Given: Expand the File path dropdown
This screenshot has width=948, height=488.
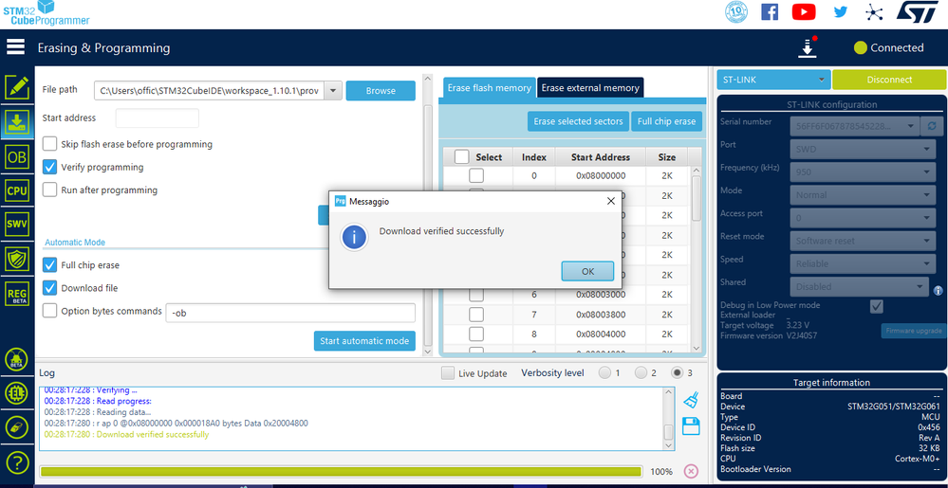Looking at the screenshot, I should point(333,91).
